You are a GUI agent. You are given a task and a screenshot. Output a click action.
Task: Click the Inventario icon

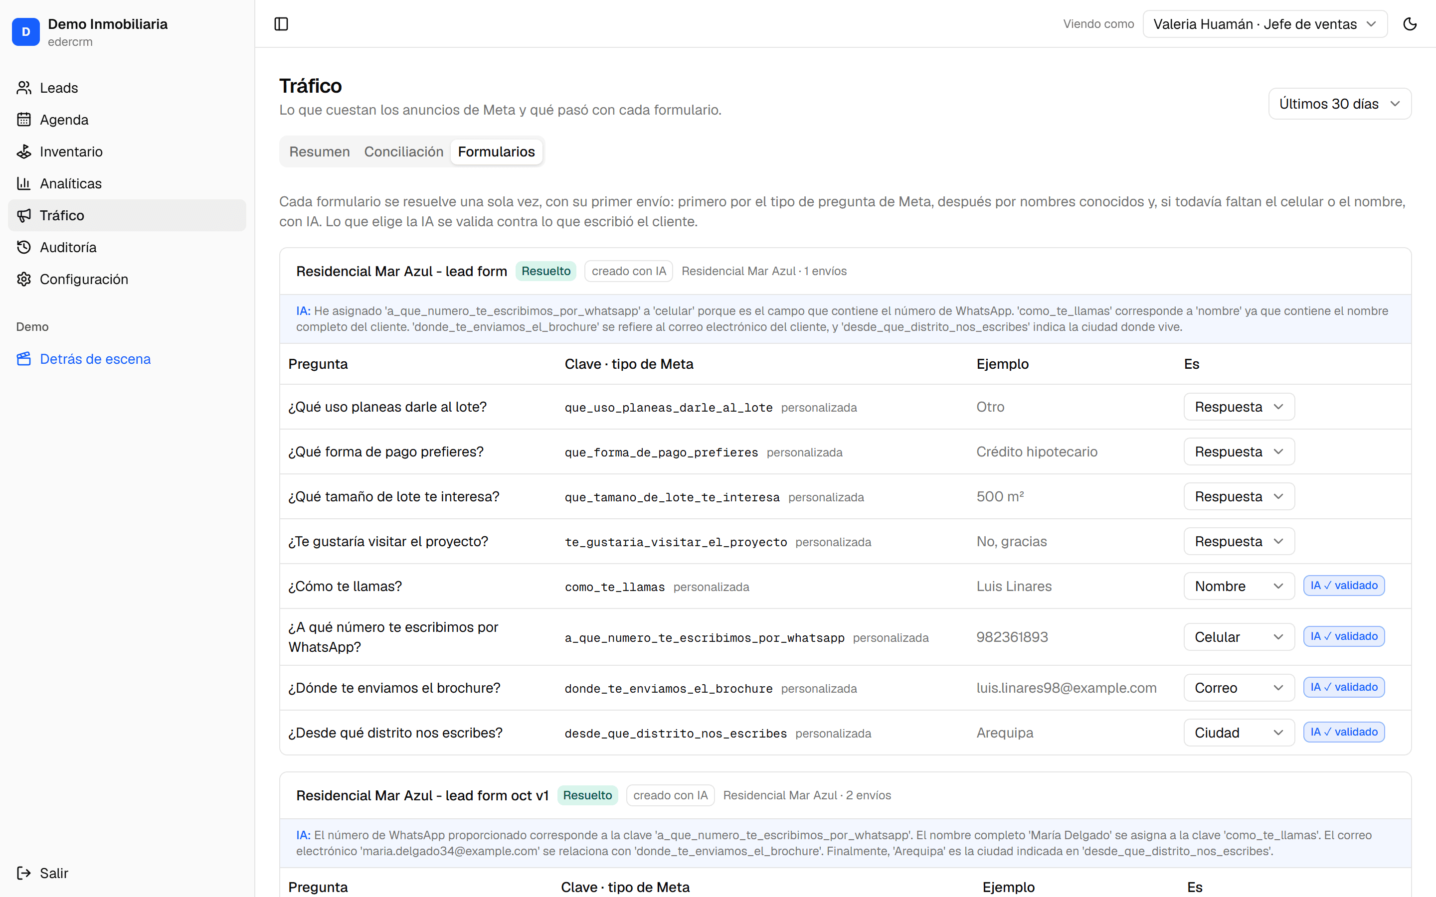[x=24, y=152]
